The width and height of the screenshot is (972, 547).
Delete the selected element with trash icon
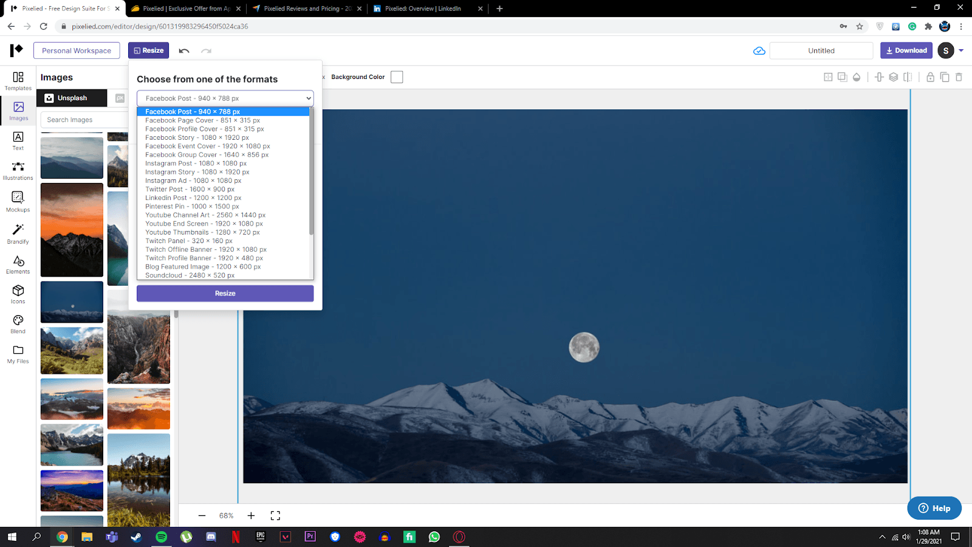click(959, 77)
